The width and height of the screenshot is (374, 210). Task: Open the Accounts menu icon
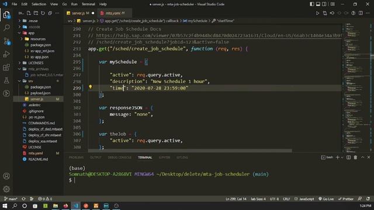[x=6, y=176]
